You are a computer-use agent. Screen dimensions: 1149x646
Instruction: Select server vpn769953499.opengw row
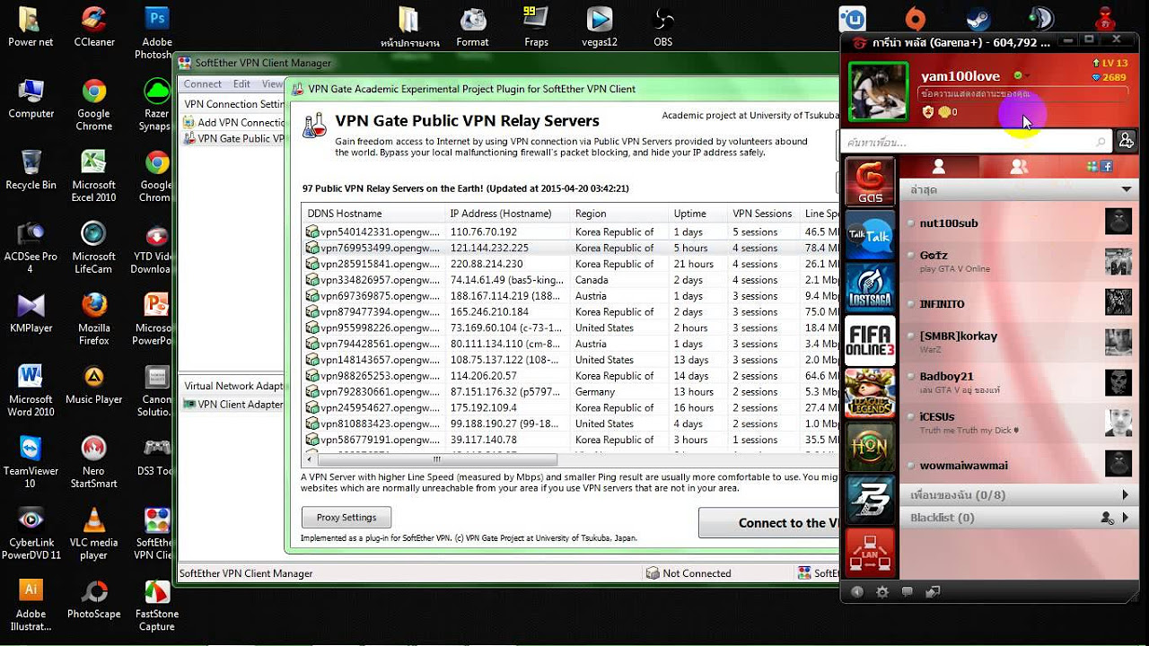click(x=571, y=248)
